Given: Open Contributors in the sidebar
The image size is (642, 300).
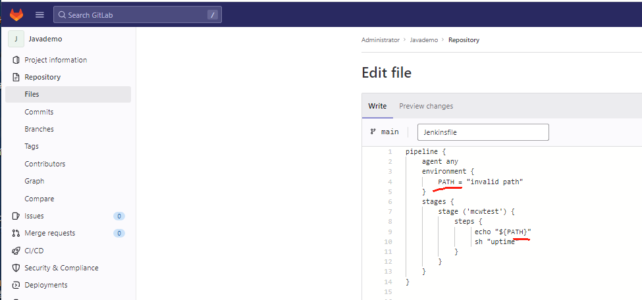Looking at the screenshot, I should coord(45,164).
